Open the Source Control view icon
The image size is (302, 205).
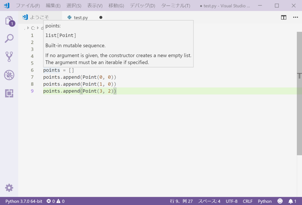tap(9, 57)
